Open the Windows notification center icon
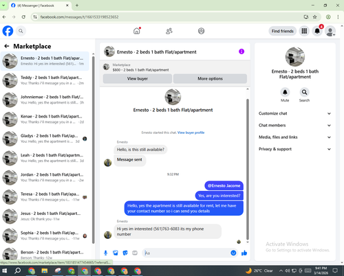The height and width of the screenshot is (276, 344). 335,271
